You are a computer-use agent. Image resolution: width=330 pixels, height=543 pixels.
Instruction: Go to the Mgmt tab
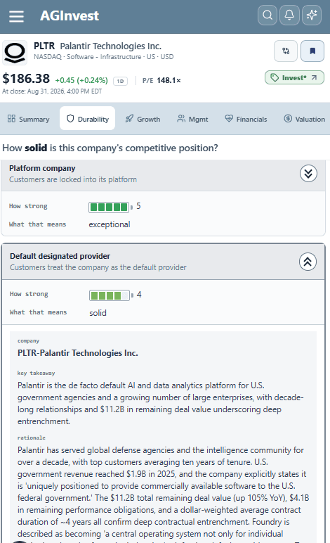point(192,119)
